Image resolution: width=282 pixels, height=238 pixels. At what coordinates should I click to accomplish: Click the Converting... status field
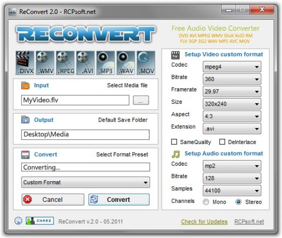(x=86, y=167)
